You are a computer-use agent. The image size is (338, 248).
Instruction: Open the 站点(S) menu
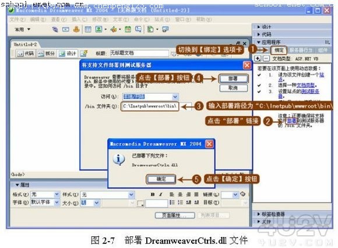(163, 19)
